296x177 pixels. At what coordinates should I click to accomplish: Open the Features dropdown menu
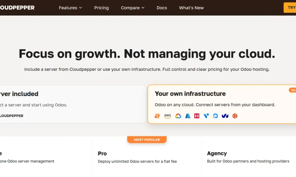tap(70, 8)
